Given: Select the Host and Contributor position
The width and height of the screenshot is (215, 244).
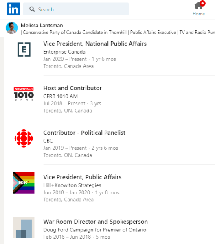Looking at the screenshot, I should point(72,88).
